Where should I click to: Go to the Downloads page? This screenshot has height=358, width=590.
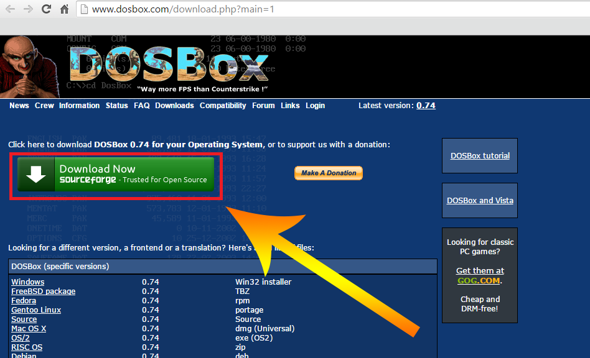click(x=175, y=106)
